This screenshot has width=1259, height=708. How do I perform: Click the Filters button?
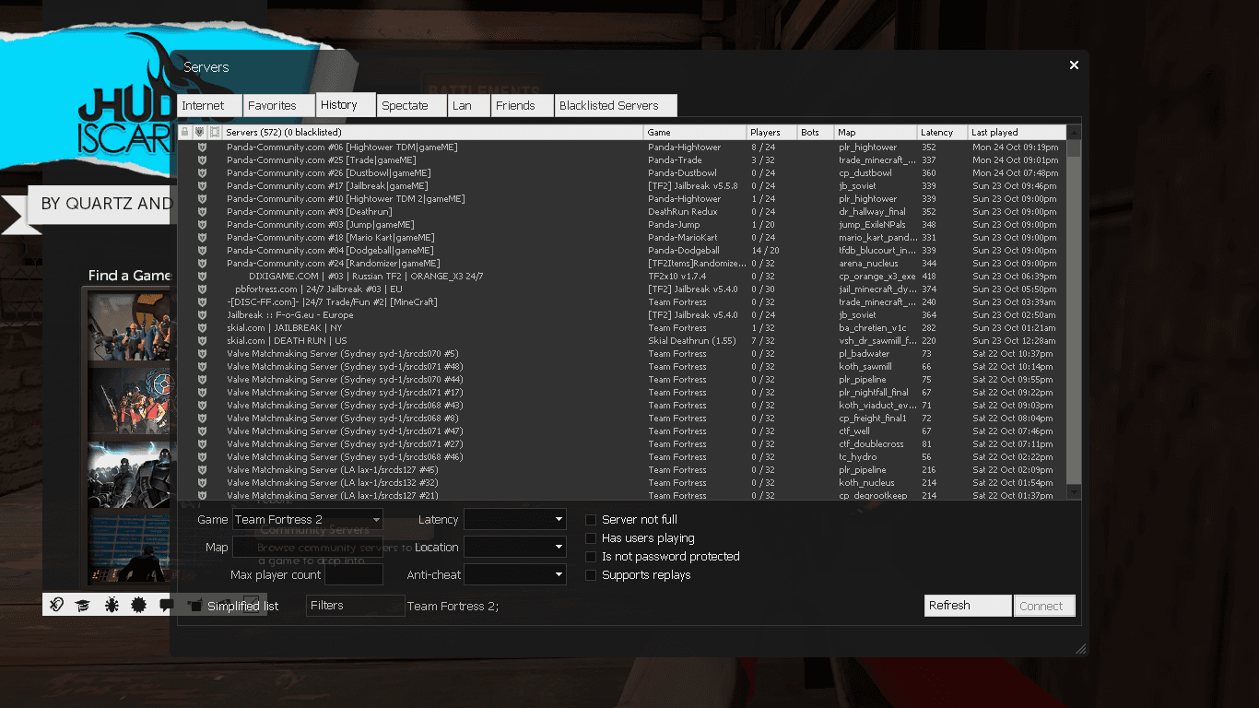click(355, 606)
